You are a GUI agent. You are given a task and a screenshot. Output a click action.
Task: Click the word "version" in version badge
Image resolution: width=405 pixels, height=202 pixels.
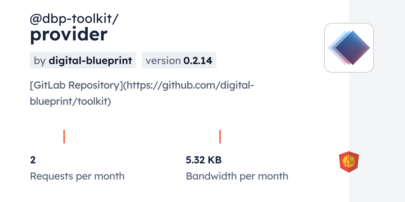click(163, 60)
